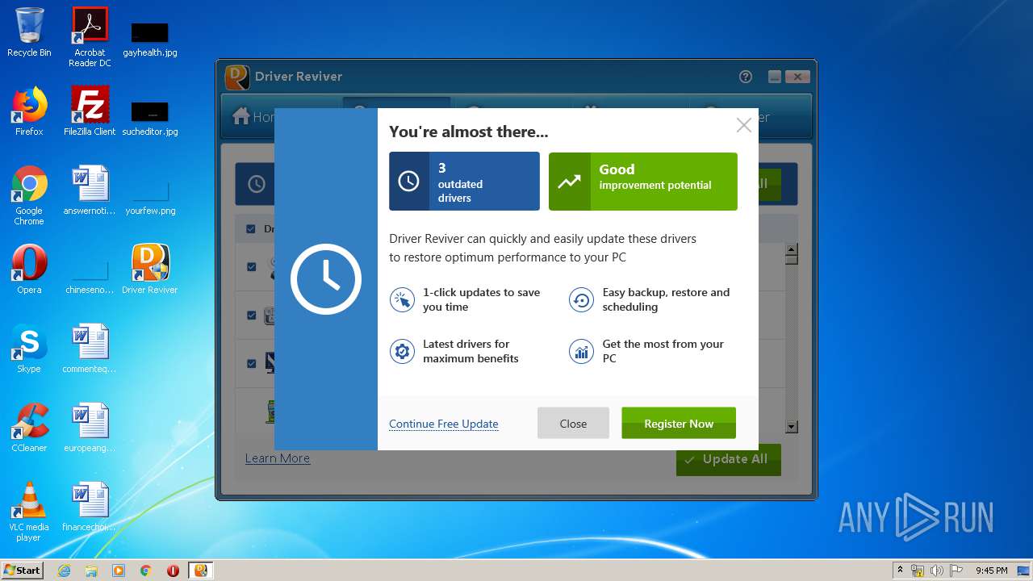The height and width of the screenshot is (581, 1033).
Task: Dismiss the dialog with the X icon
Action: (744, 125)
